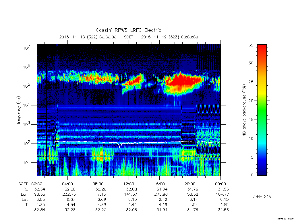Click the "SCET" row label below the plot
The height and width of the screenshot is (220, 294).
23,184
